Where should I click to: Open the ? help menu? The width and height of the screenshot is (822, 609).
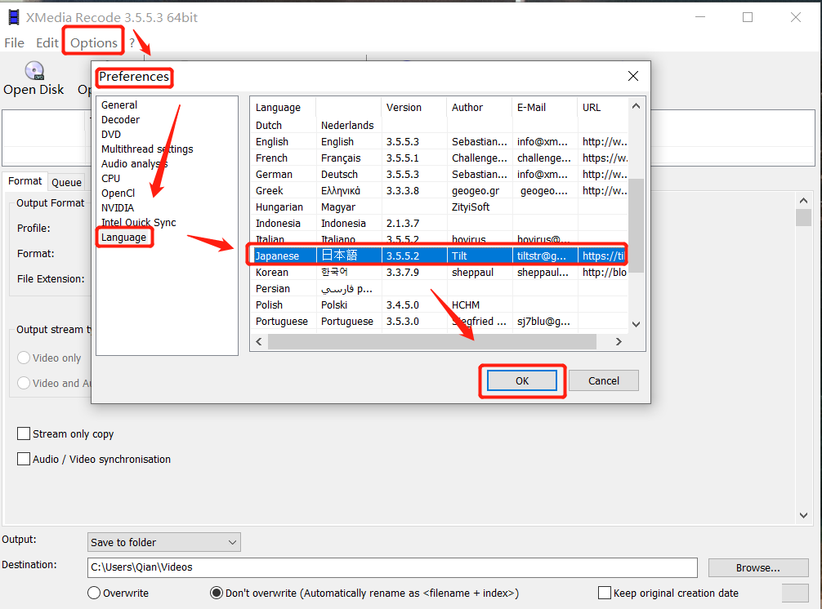tap(132, 43)
